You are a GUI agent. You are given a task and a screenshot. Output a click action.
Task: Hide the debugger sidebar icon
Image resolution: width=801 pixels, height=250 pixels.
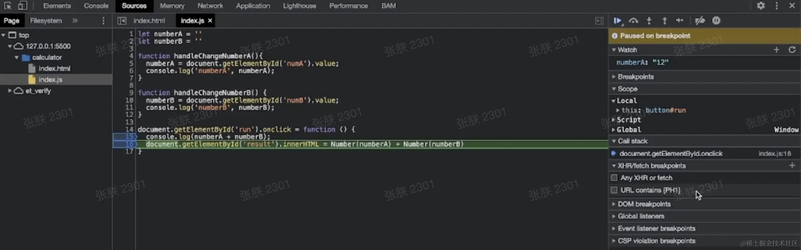point(599,21)
